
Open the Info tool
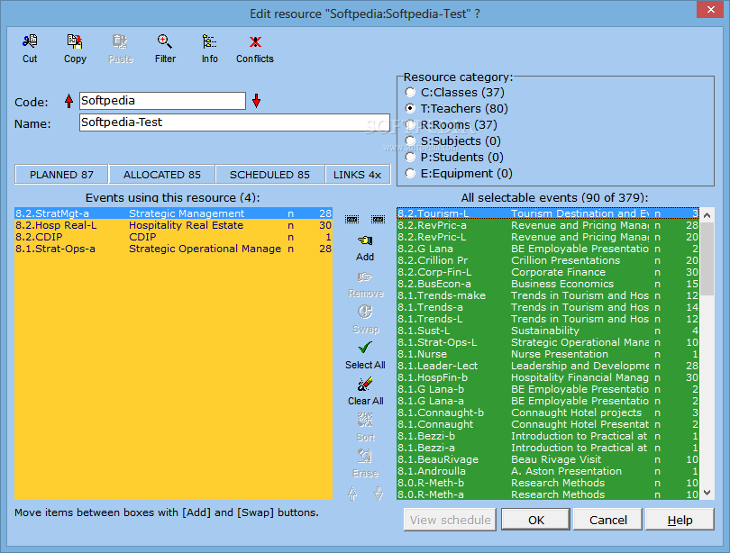209,41
